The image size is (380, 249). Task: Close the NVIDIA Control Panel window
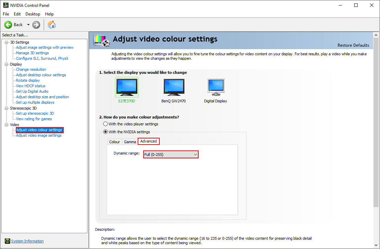pyautogui.click(x=371, y=5)
